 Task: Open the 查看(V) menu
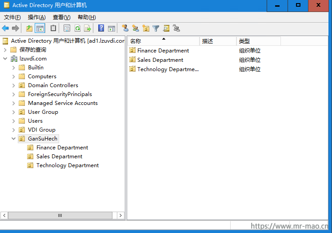coord(61,17)
